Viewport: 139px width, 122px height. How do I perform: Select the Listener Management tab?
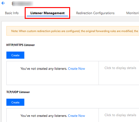(48, 13)
